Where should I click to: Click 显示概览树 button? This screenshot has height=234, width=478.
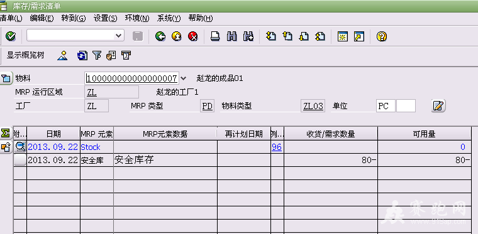pos(26,55)
